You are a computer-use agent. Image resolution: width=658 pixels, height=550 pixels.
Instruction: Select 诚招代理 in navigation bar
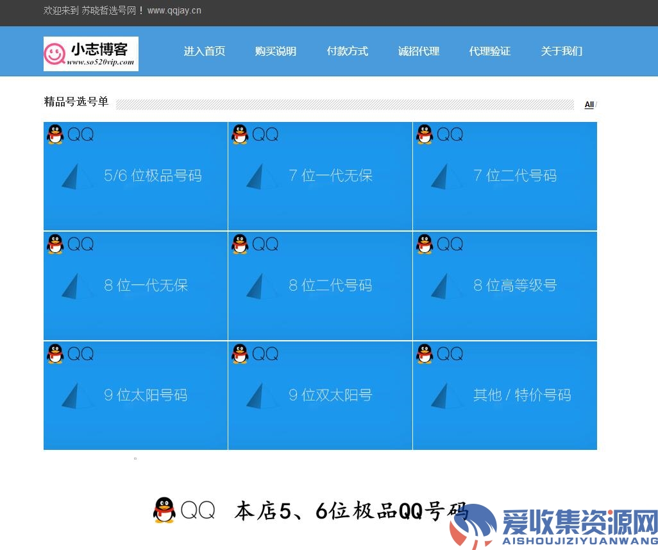click(419, 51)
